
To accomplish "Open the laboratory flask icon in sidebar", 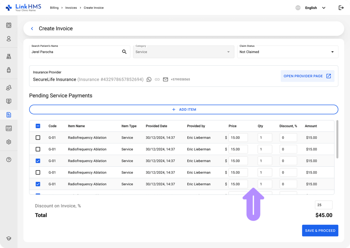I will click(9, 57).
